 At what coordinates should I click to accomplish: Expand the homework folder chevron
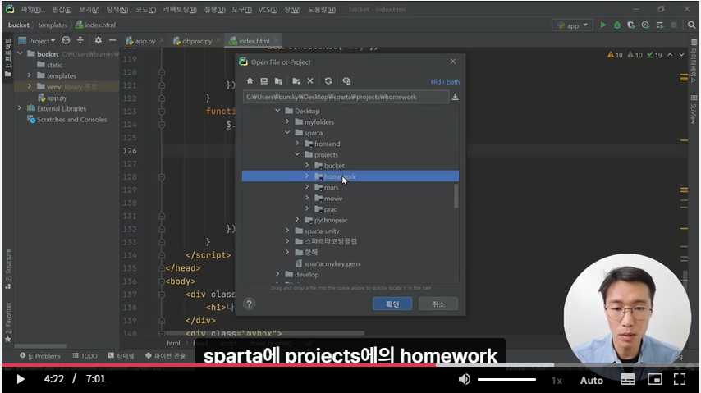click(307, 176)
